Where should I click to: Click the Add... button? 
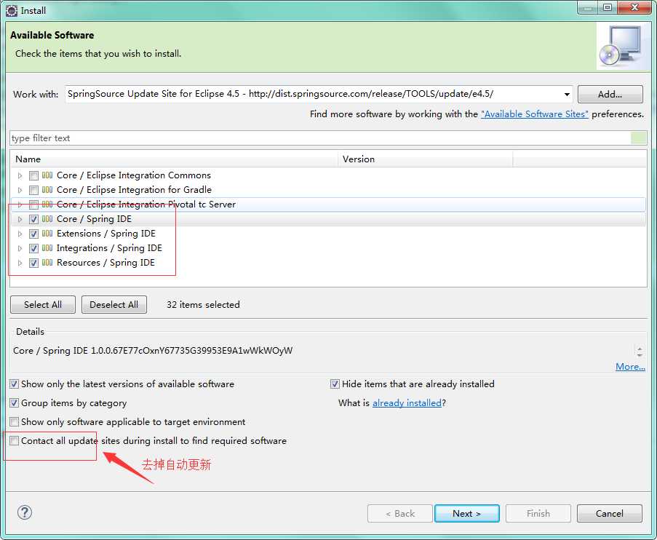[x=610, y=95]
